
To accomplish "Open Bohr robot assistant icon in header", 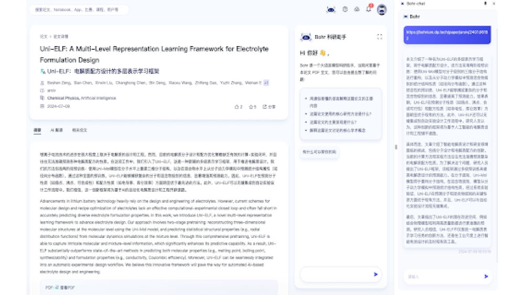I will click(x=331, y=9).
